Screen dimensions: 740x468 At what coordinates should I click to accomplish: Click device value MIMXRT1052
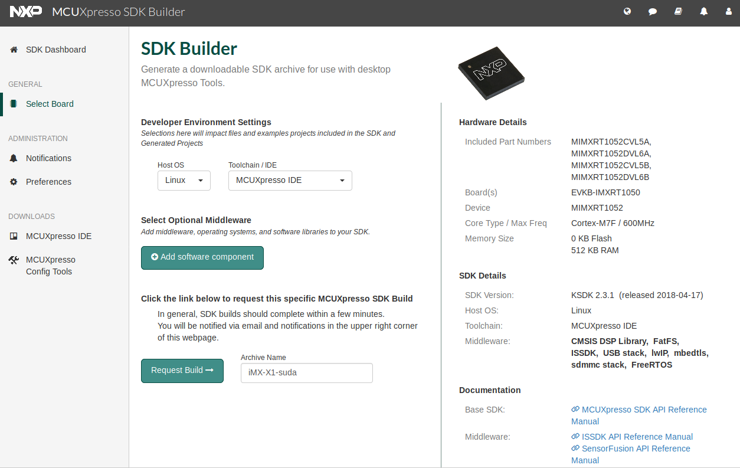coord(597,208)
